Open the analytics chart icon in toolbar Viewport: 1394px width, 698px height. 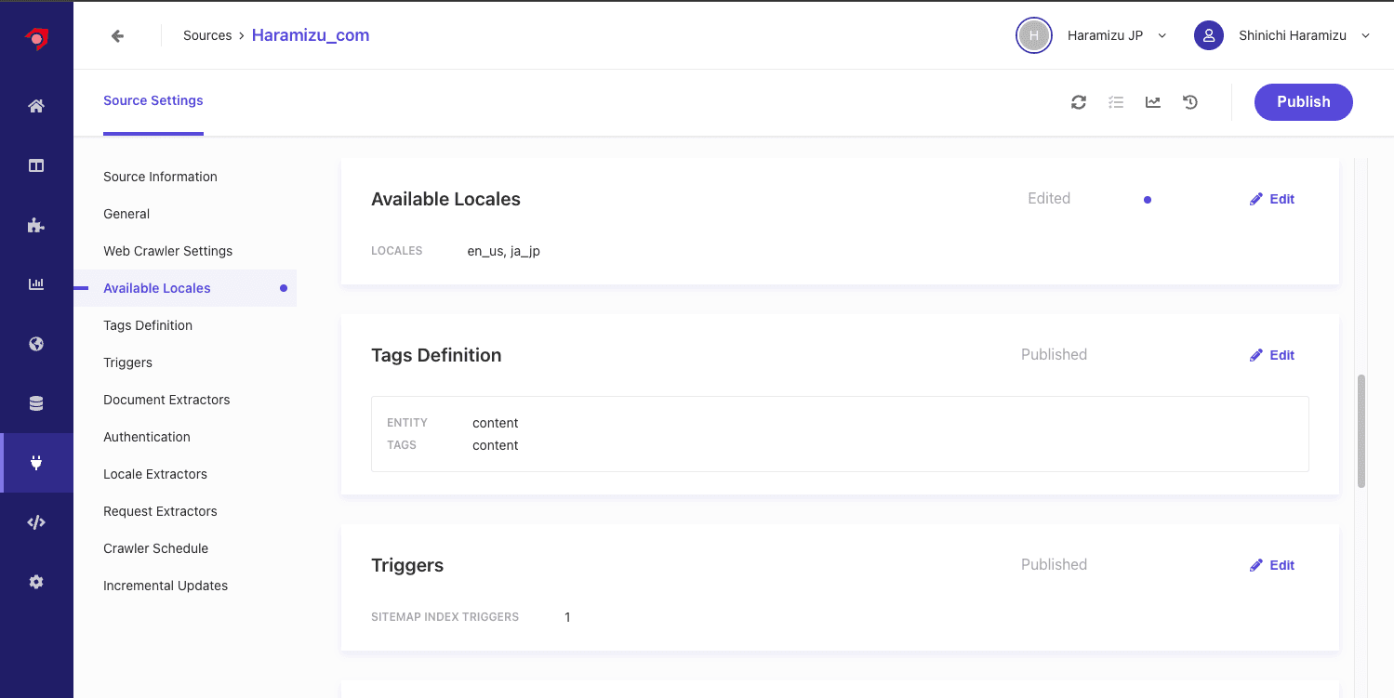coord(1153,102)
